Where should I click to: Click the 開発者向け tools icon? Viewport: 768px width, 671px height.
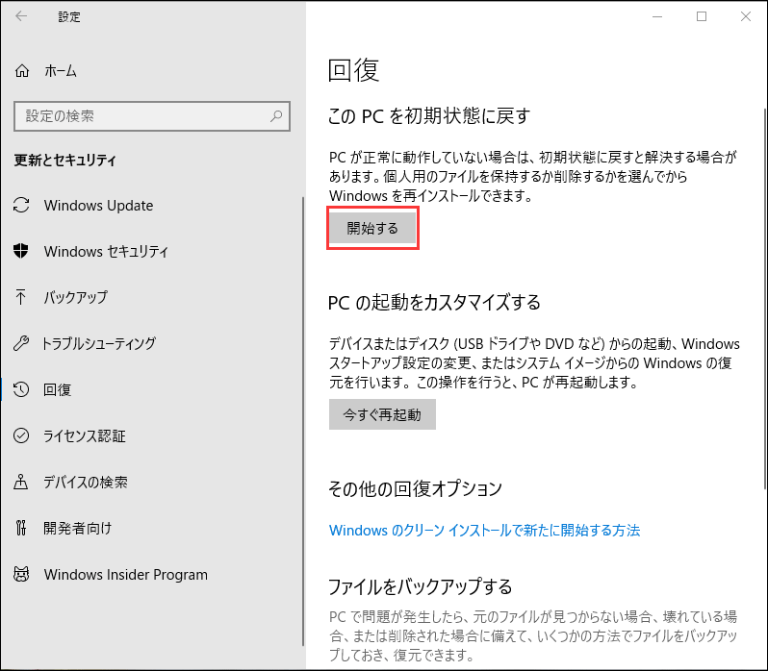point(20,528)
